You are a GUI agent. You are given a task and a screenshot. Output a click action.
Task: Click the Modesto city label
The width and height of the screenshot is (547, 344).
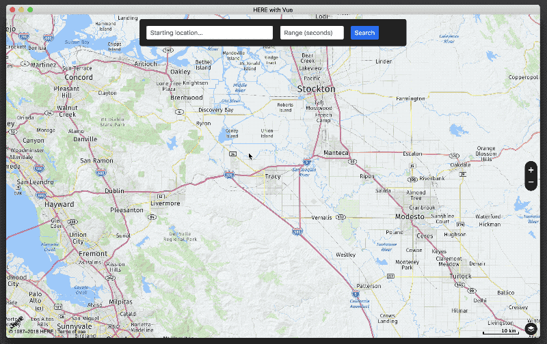click(410, 216)
